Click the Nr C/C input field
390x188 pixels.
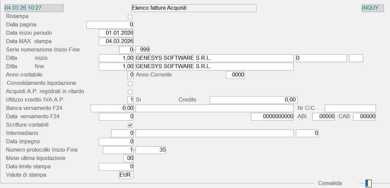click(x=350, y=108)
